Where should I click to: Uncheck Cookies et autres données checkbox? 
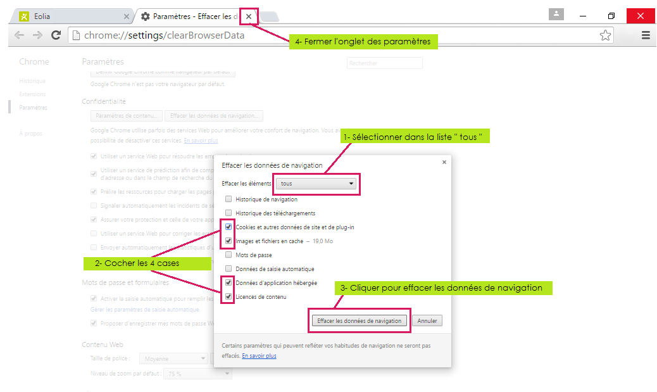tap(228, 227)
